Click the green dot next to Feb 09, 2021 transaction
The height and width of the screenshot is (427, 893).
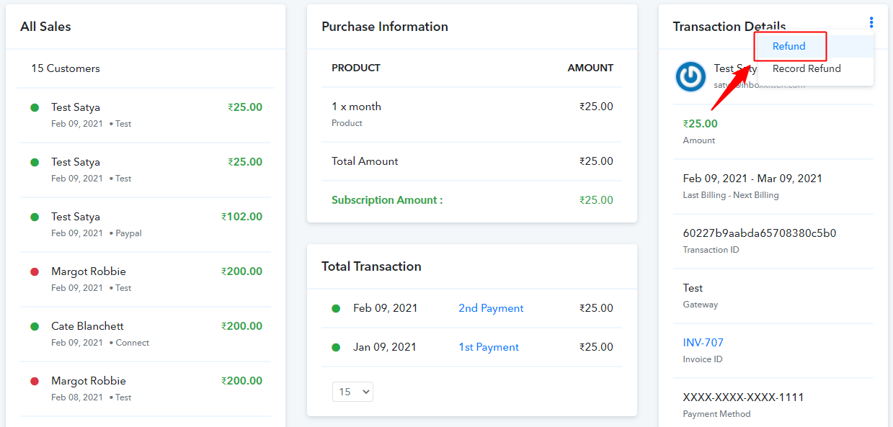click(x=336, y=308)
